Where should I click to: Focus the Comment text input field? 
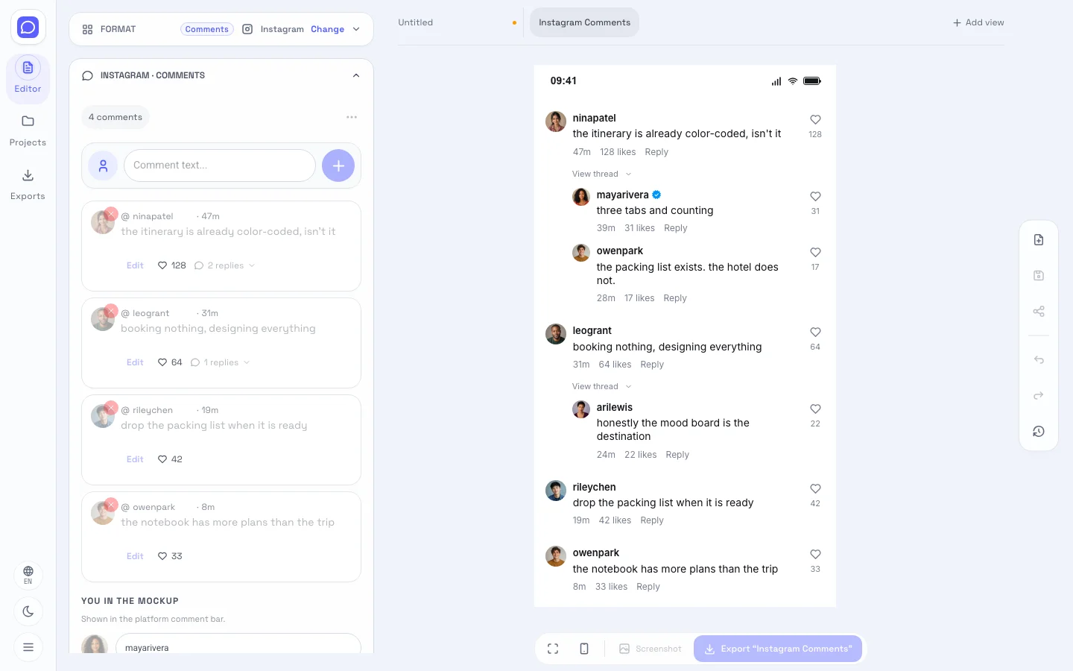coord(220,166)
